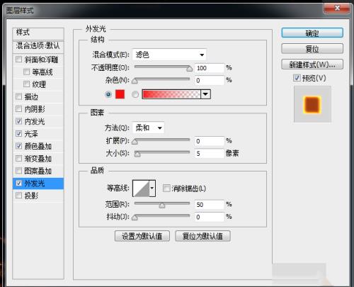Image resolution: width=354 pixels, height=287 pixels.
Task: Select 样式 in the style list
Action: pyautogui.click(x=38, y=33)
